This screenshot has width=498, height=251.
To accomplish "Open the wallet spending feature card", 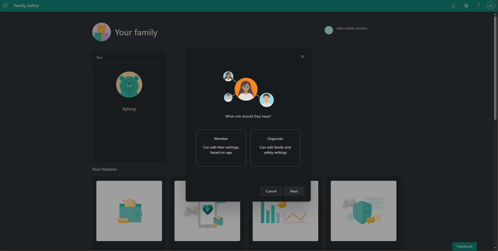I will 129,211.
